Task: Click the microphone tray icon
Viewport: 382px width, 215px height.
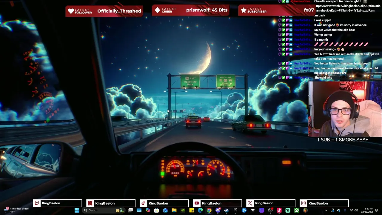Action: pos(345,210)
